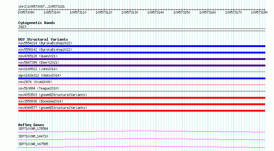Click the purple bar for nsv5667399
The width and height of the screenshot is (274, 151).
click(142, 66)
